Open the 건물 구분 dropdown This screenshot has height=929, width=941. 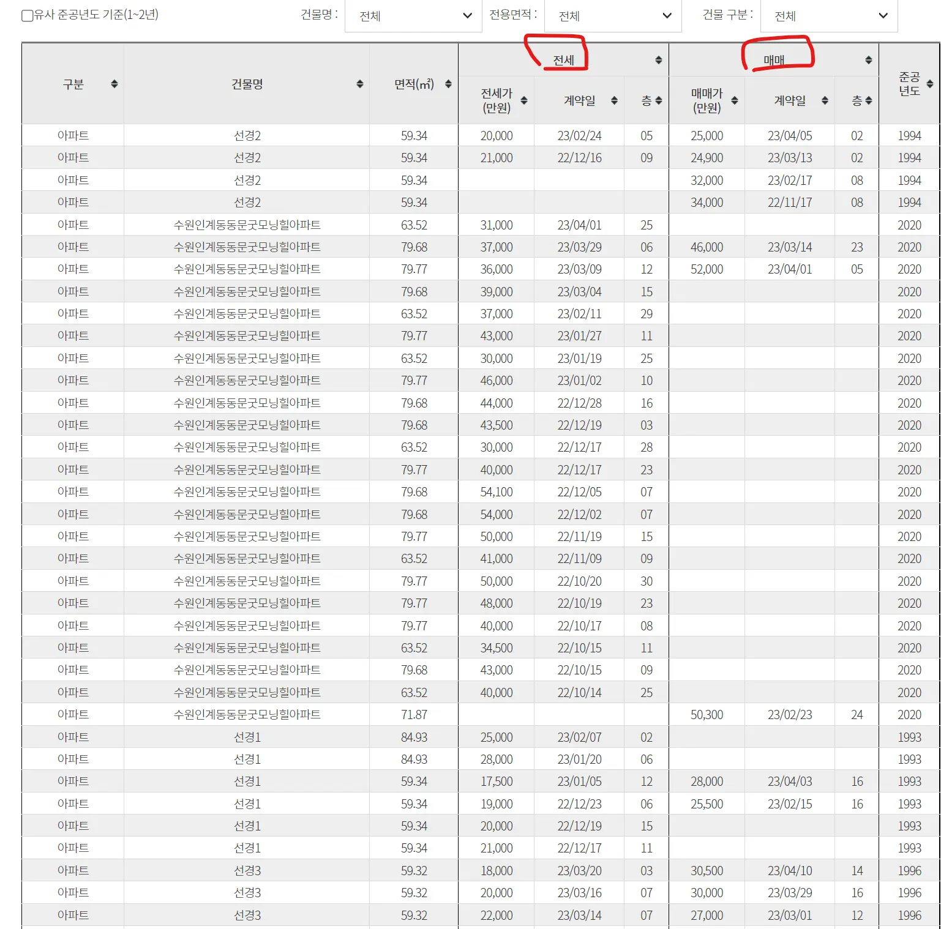click(829, 16)
